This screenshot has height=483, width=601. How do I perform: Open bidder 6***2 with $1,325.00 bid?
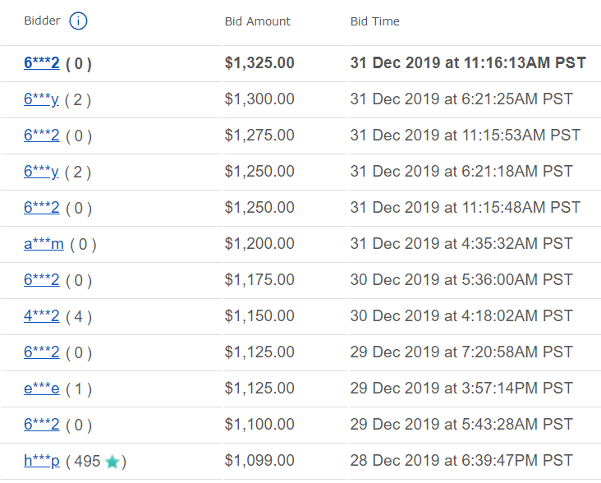click(41, 63)
